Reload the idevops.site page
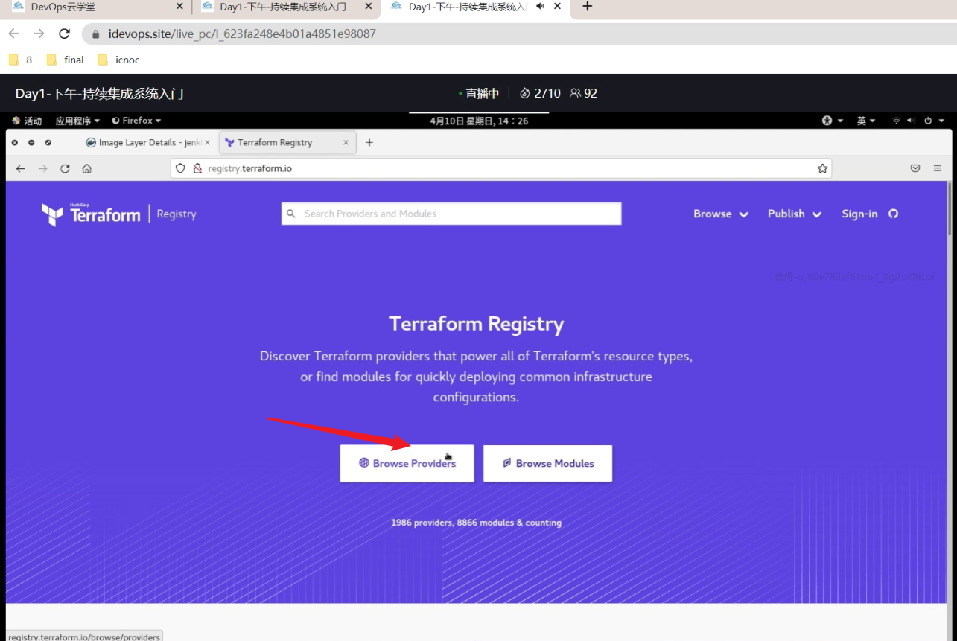This screenshot has width=957, height=641. click(x=65, y=34)
